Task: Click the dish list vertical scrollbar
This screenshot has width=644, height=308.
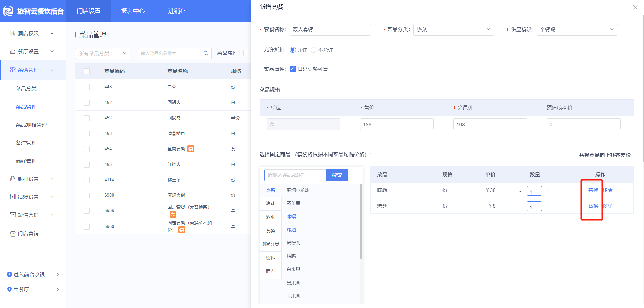Action: pos(361,221)
